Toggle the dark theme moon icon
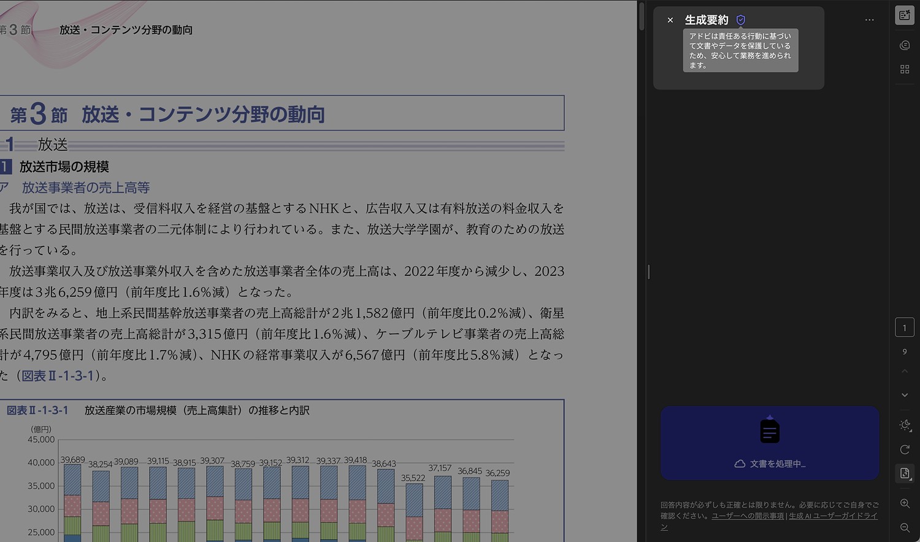The width and height of the screenshot is (920, 542). (x=903, y=424)
